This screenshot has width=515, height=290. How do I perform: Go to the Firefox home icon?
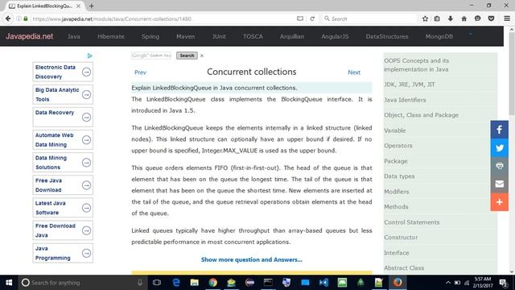click(x=463, y=19)
